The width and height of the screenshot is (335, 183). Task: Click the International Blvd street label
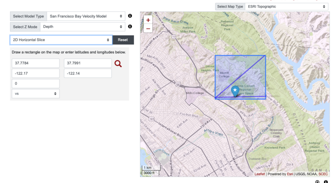171,130
